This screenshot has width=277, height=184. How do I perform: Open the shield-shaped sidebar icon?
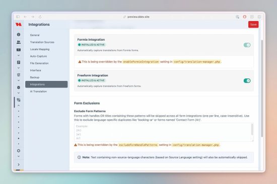(x=19, y=75)
